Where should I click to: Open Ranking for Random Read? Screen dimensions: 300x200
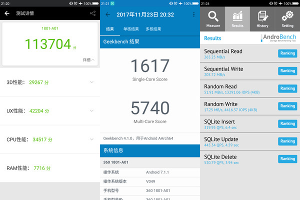[287, 88]
